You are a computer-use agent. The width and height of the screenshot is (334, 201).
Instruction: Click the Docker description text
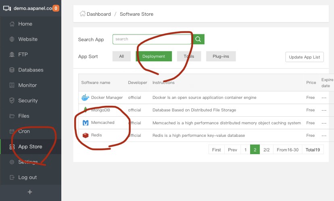(204, 97)
